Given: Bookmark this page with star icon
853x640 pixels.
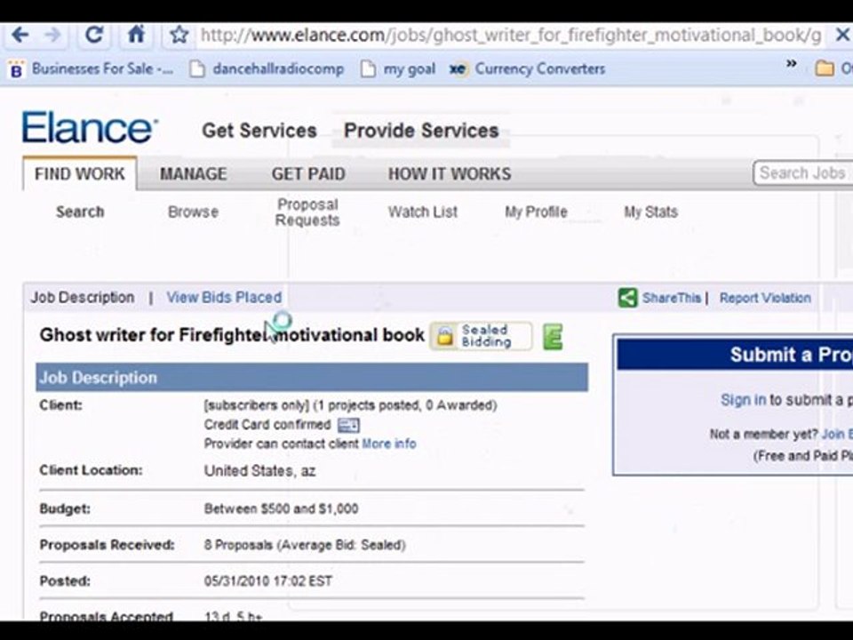Looking at the screenshot, I should (x=179, y=36).
